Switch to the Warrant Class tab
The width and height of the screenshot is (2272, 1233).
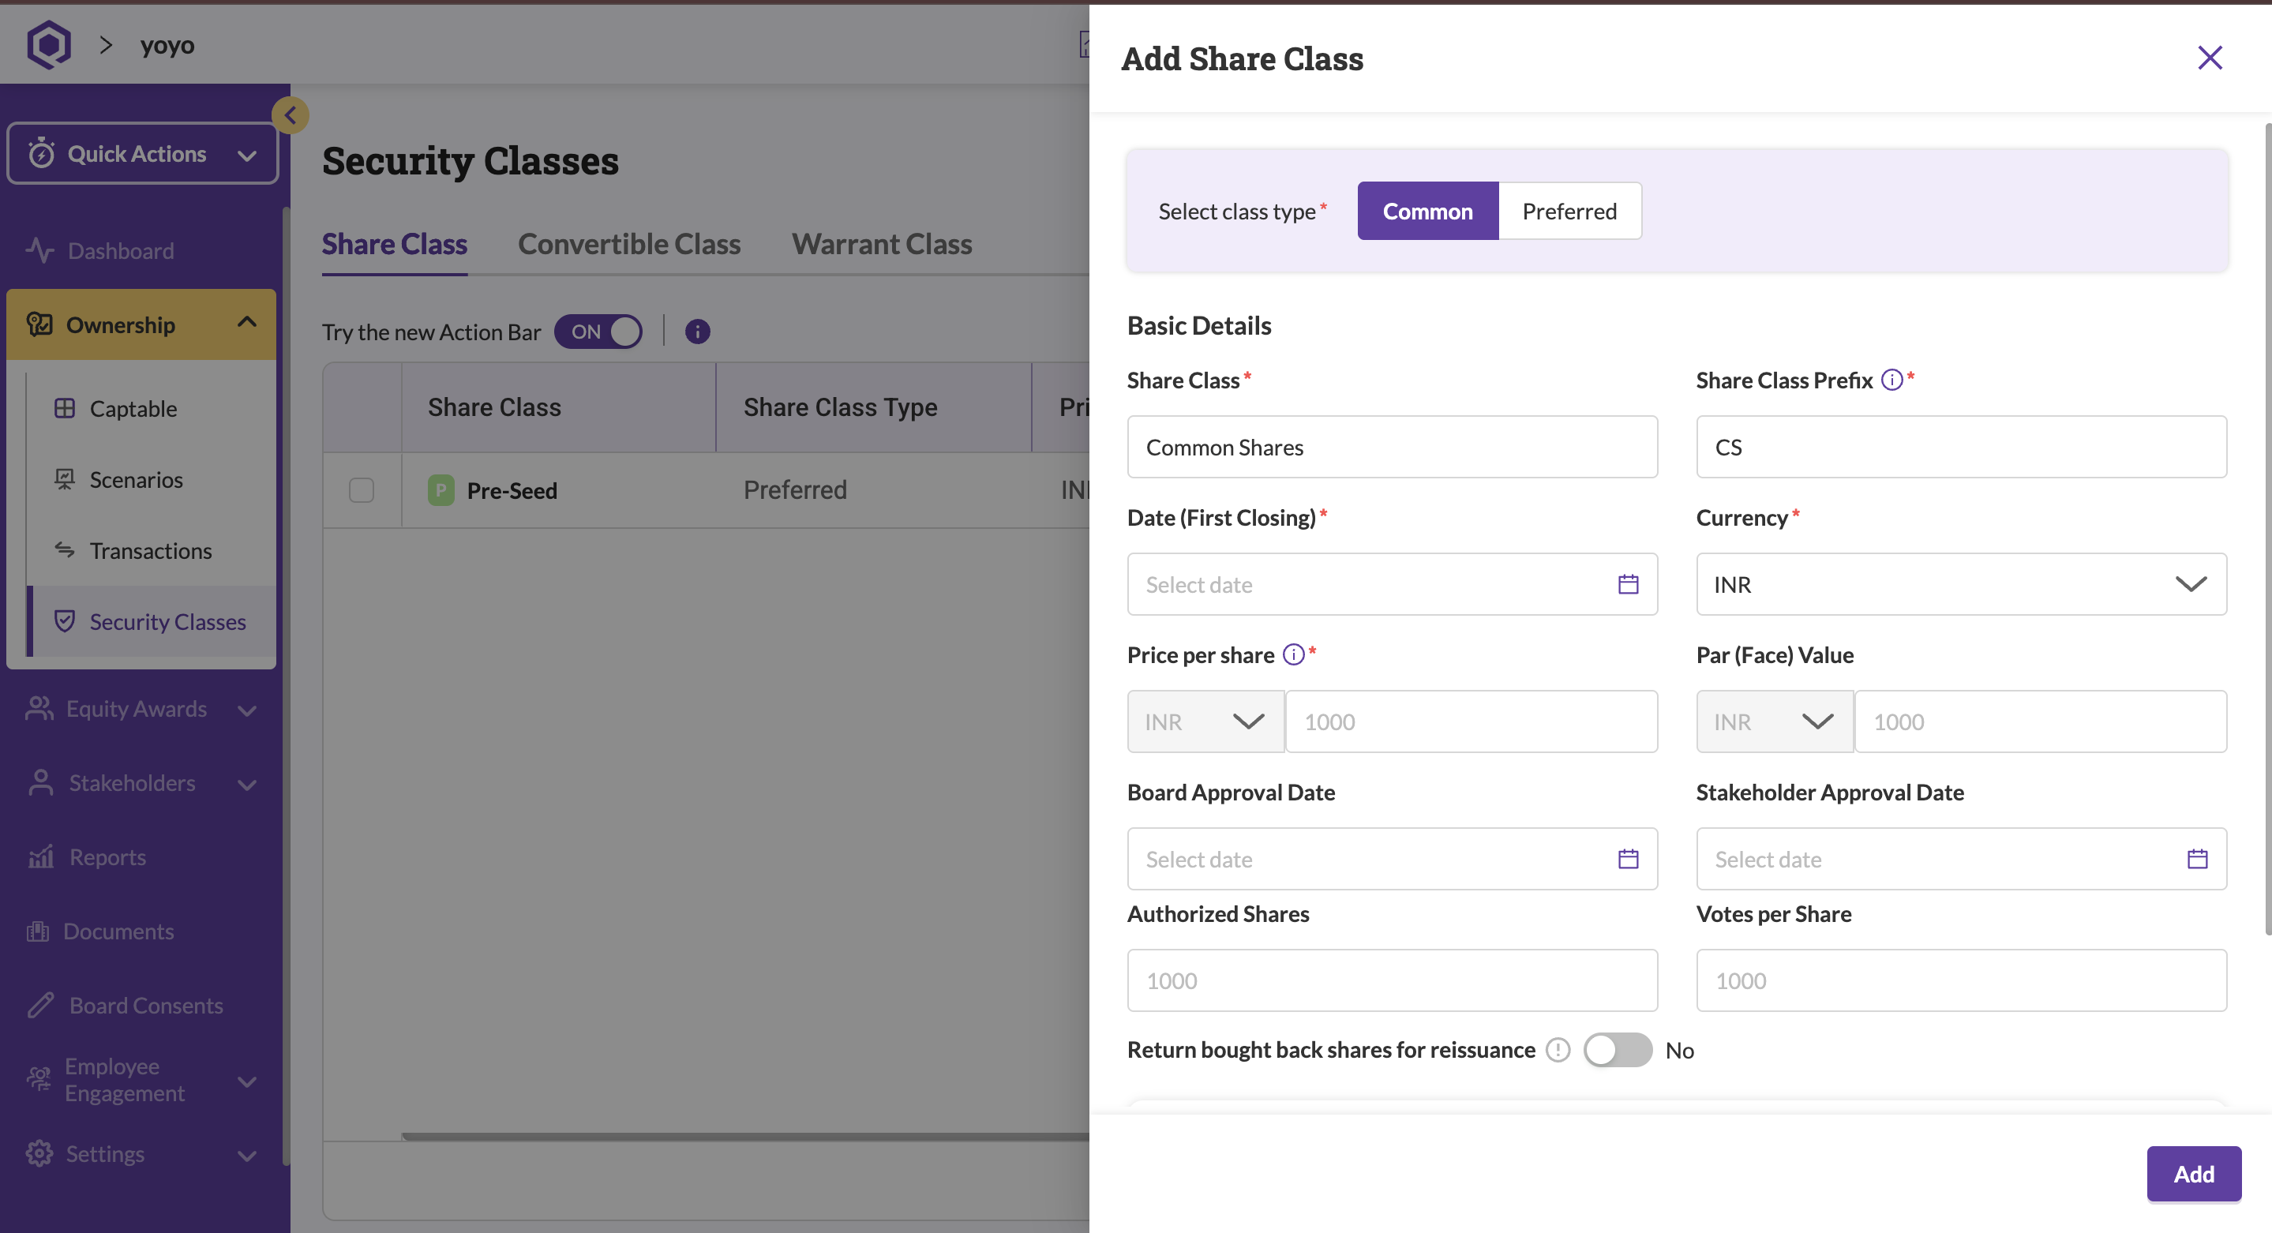[x=881, y=244]
